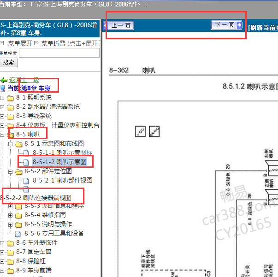Click folder icon of 8-8 保险杠

(x=10, y=262)
